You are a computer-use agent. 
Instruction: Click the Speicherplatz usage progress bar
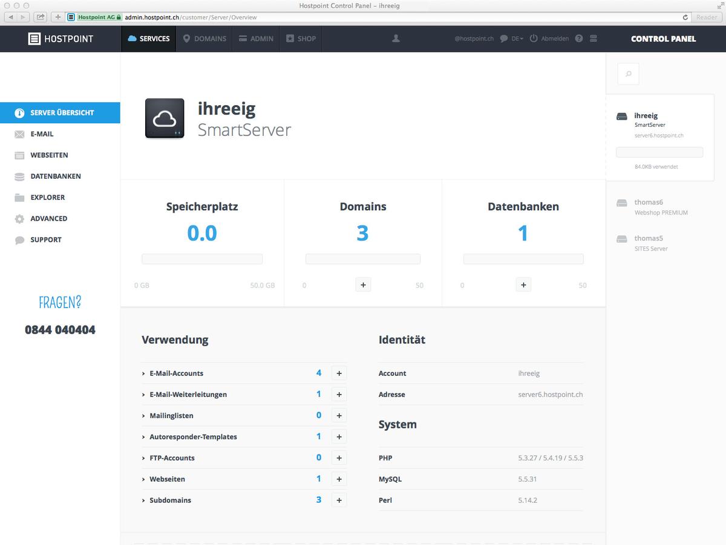click(201, 259)
